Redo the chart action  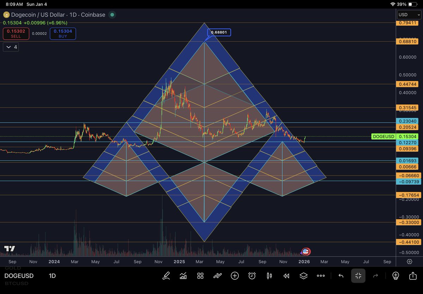point(375,276)
